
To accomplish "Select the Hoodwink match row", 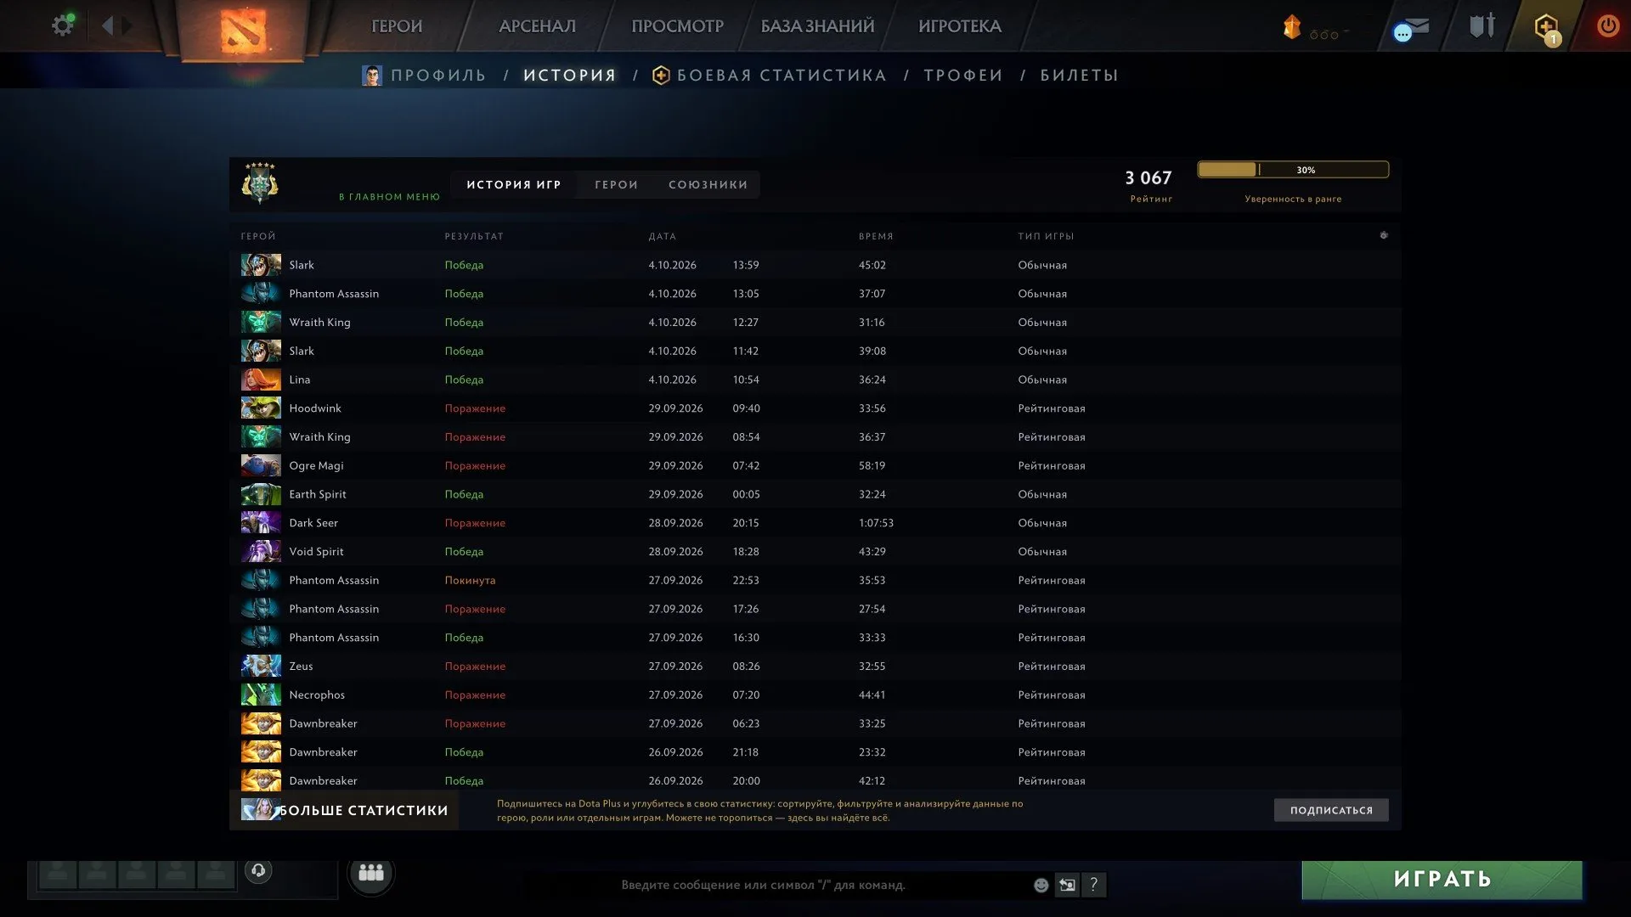I will pyautogui.click(x=815, y=408).
